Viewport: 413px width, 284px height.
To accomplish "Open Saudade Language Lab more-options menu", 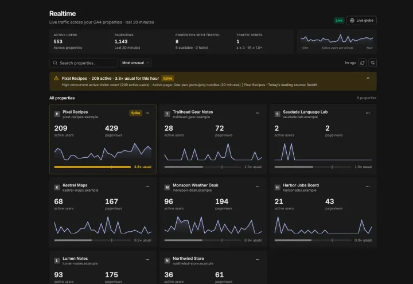I will 368,113.
